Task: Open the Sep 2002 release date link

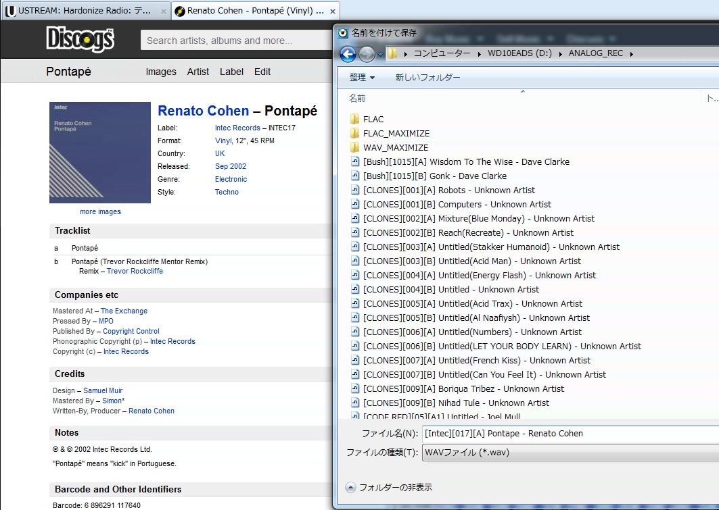Action: click(231, 167)
